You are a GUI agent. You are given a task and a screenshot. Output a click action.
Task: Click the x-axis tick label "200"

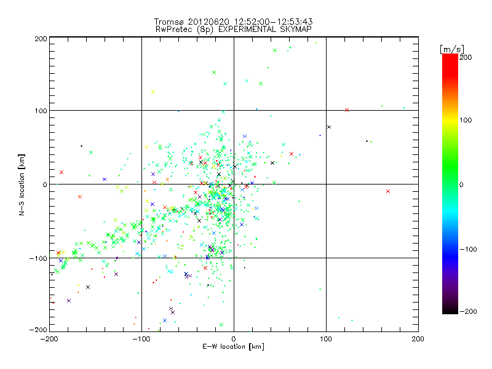(x=418, y=339)
